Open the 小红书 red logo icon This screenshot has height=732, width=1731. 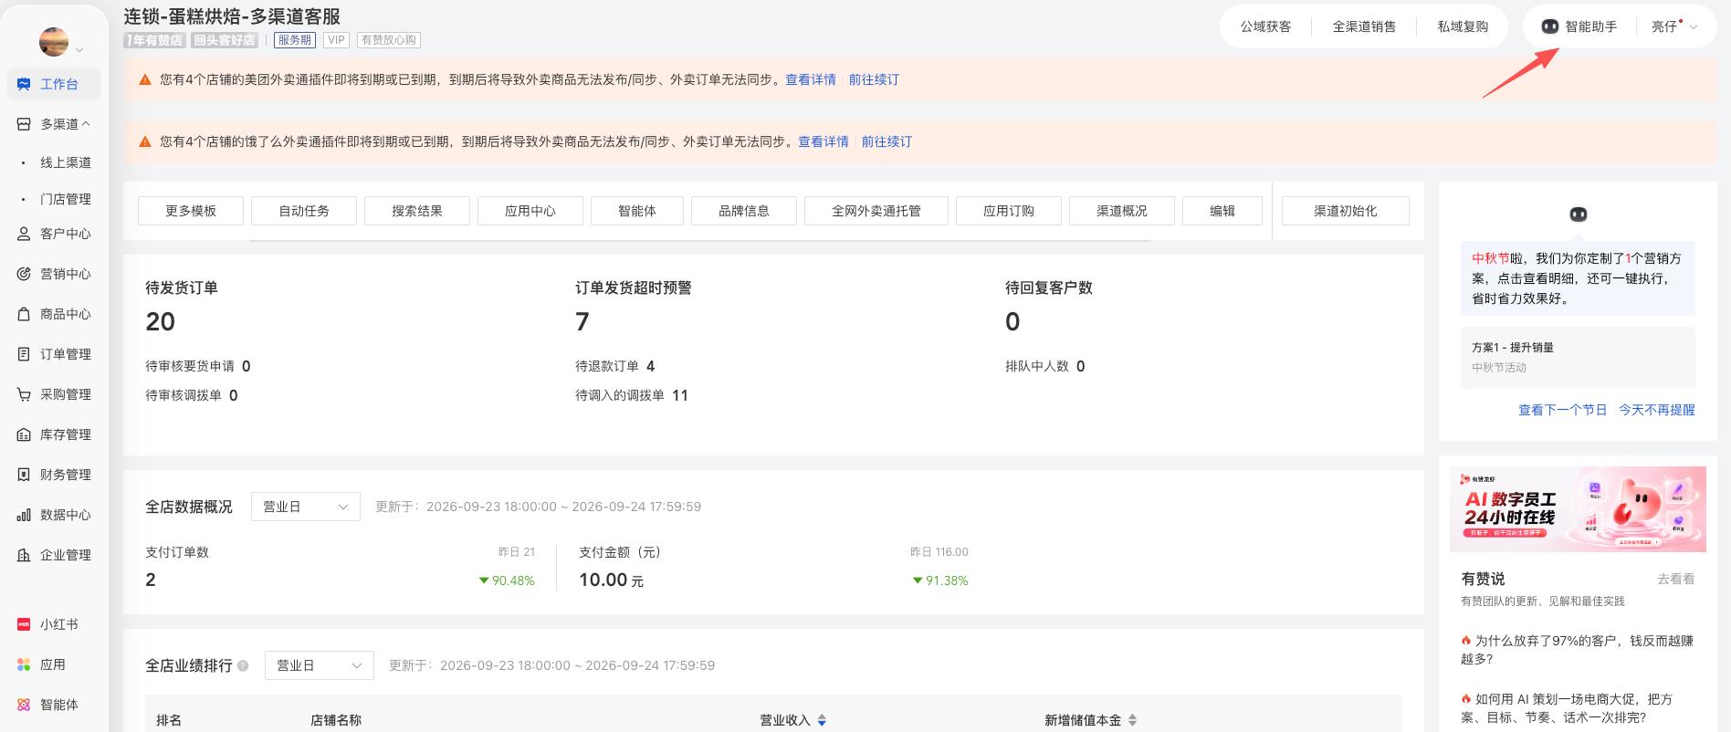pyautogui.click(x=24, y=624)
